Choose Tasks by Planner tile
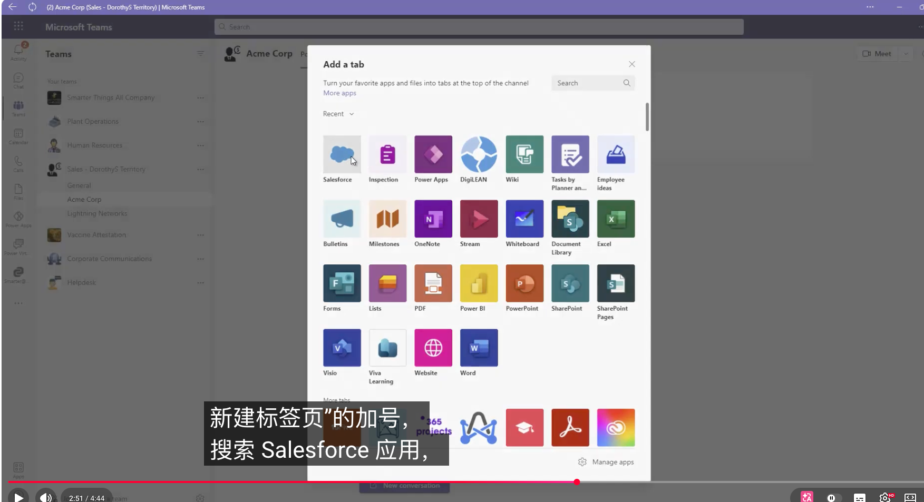The height and width of the screenshot is (502, 924). 570,154
